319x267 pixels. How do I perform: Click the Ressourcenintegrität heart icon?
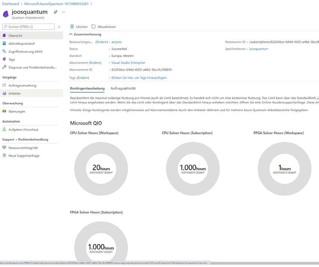click(4, 147)
